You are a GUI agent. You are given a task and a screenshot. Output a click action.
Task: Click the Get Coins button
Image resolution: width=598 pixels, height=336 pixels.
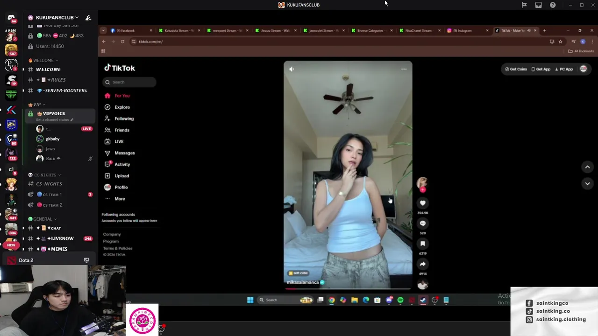click(516, 69)
